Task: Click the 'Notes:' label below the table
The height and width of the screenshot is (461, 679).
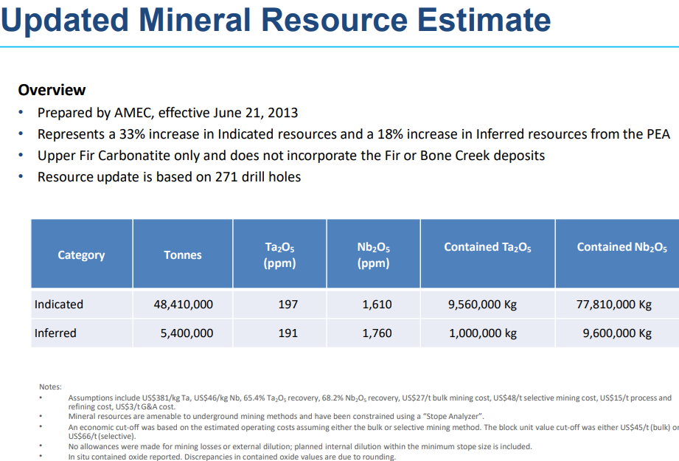Action: point(50,387)
